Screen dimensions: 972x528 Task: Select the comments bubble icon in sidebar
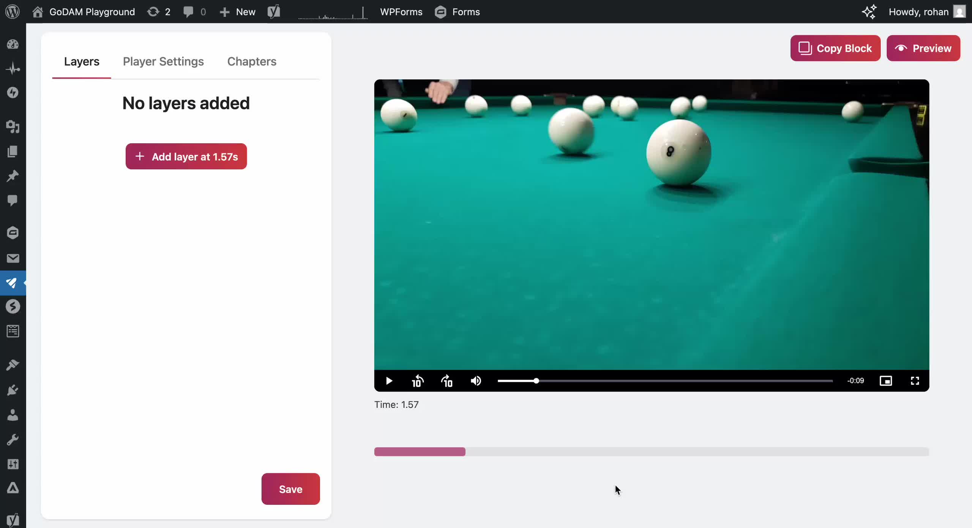pyautogui.click(x=13, y=201)
